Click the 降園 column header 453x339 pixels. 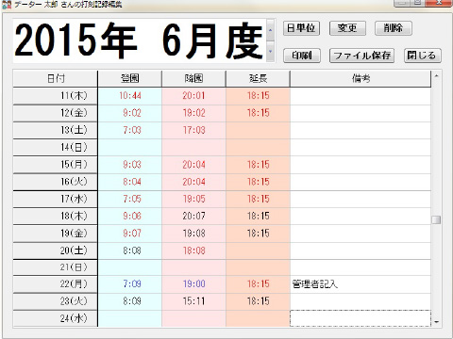[193, 78]
